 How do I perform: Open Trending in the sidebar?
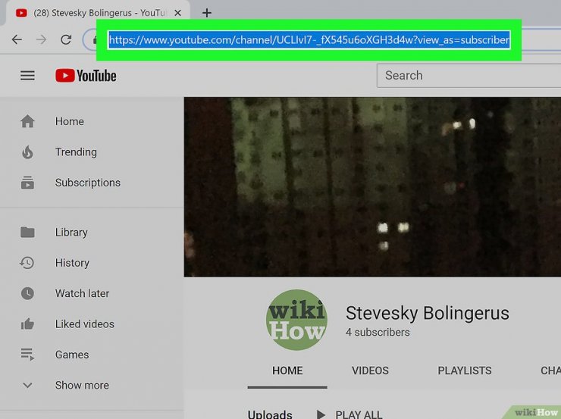pos(76,152)
